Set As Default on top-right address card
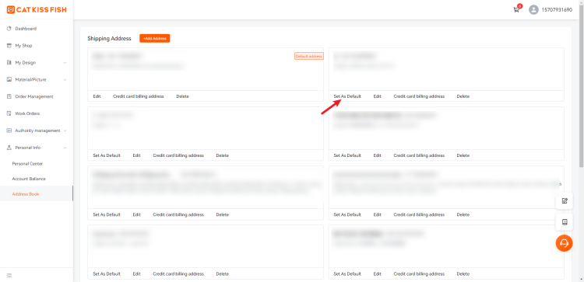Image resolution: width=584 pixels, height=282 pixels. 347,96
